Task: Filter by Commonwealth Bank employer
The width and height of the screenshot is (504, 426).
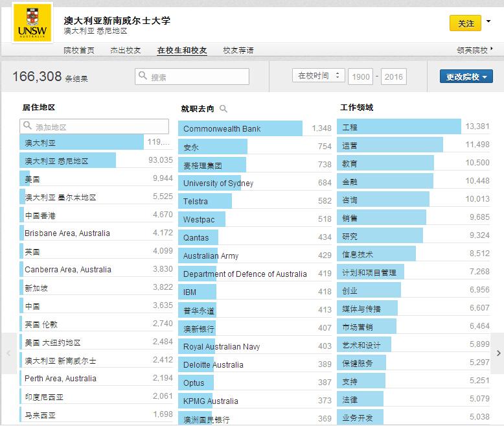Action: 255,128
